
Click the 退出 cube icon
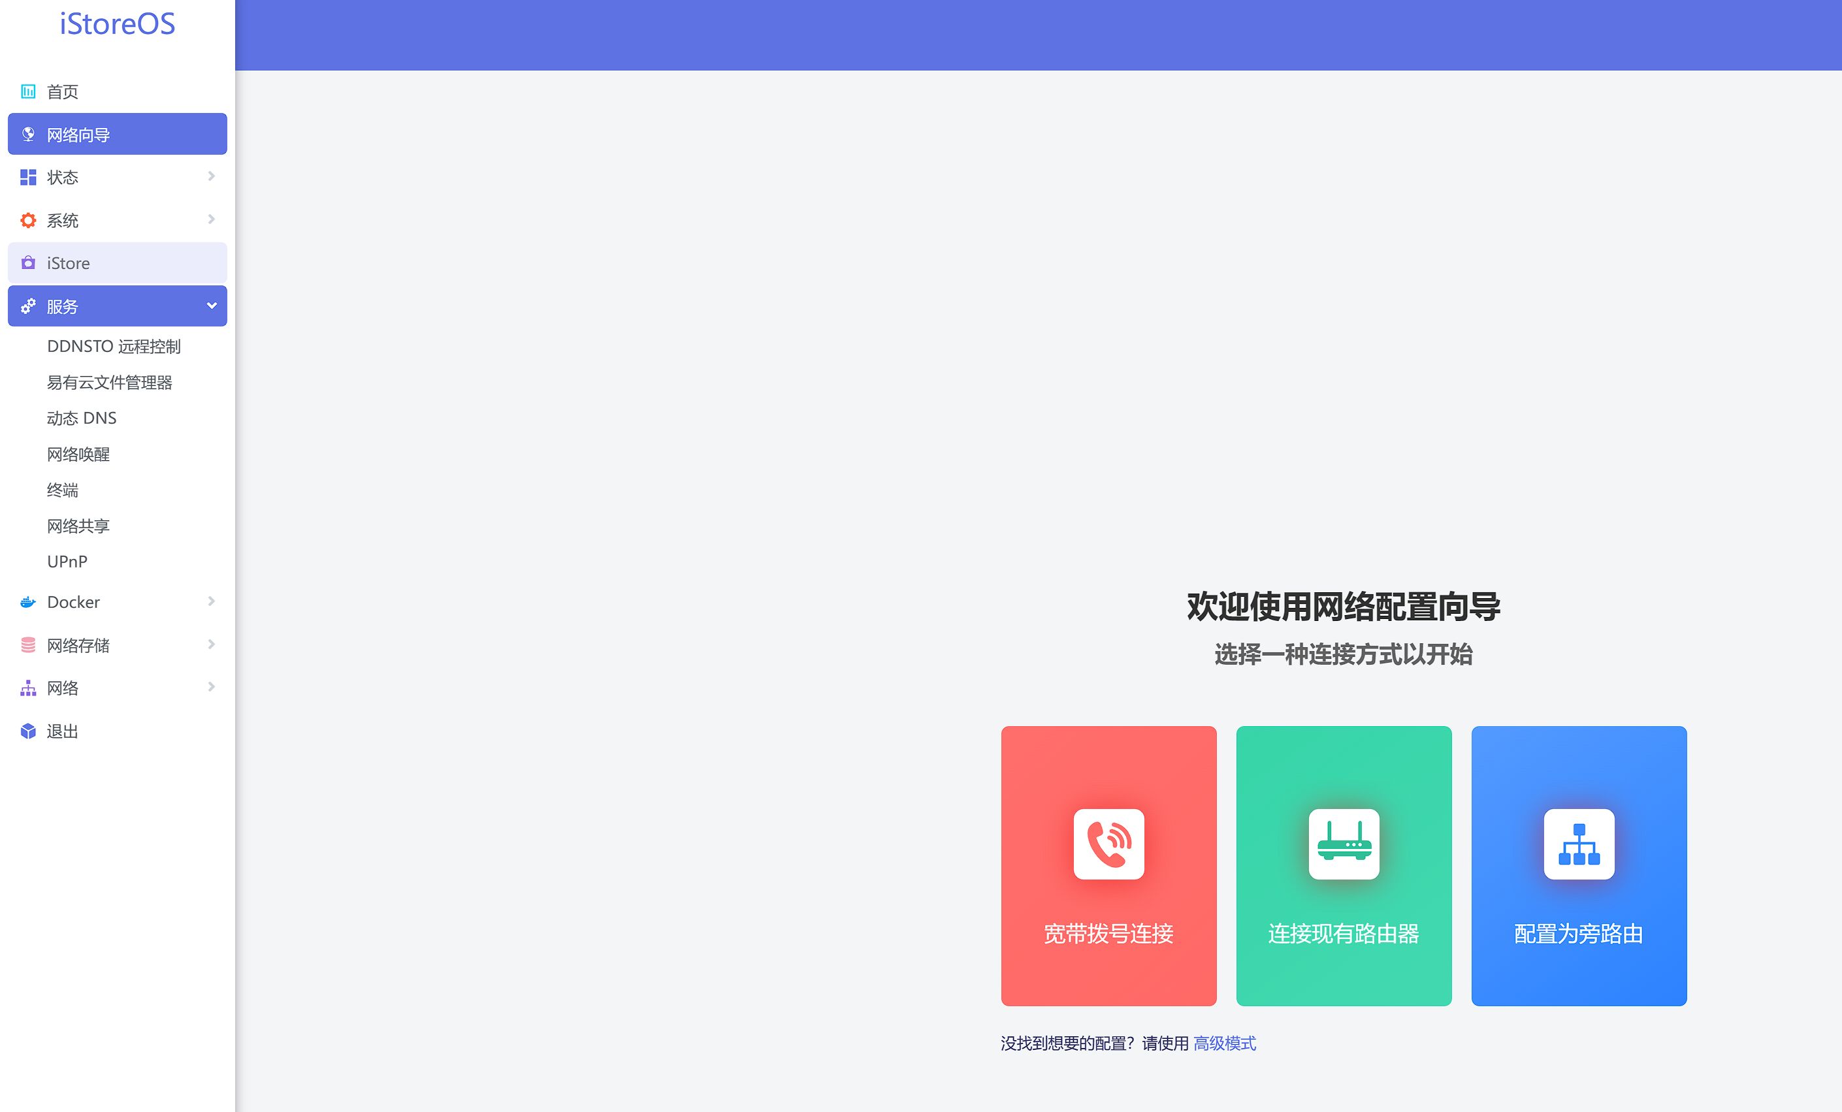28,731
